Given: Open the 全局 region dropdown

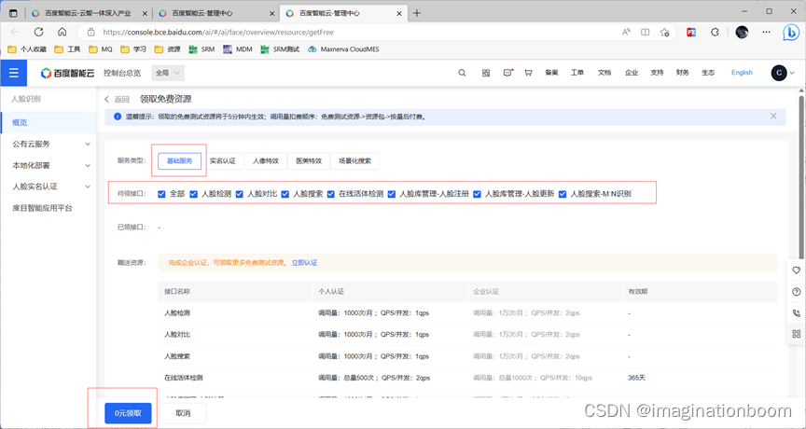Looking at the screenshot, I should click(168, 73).
